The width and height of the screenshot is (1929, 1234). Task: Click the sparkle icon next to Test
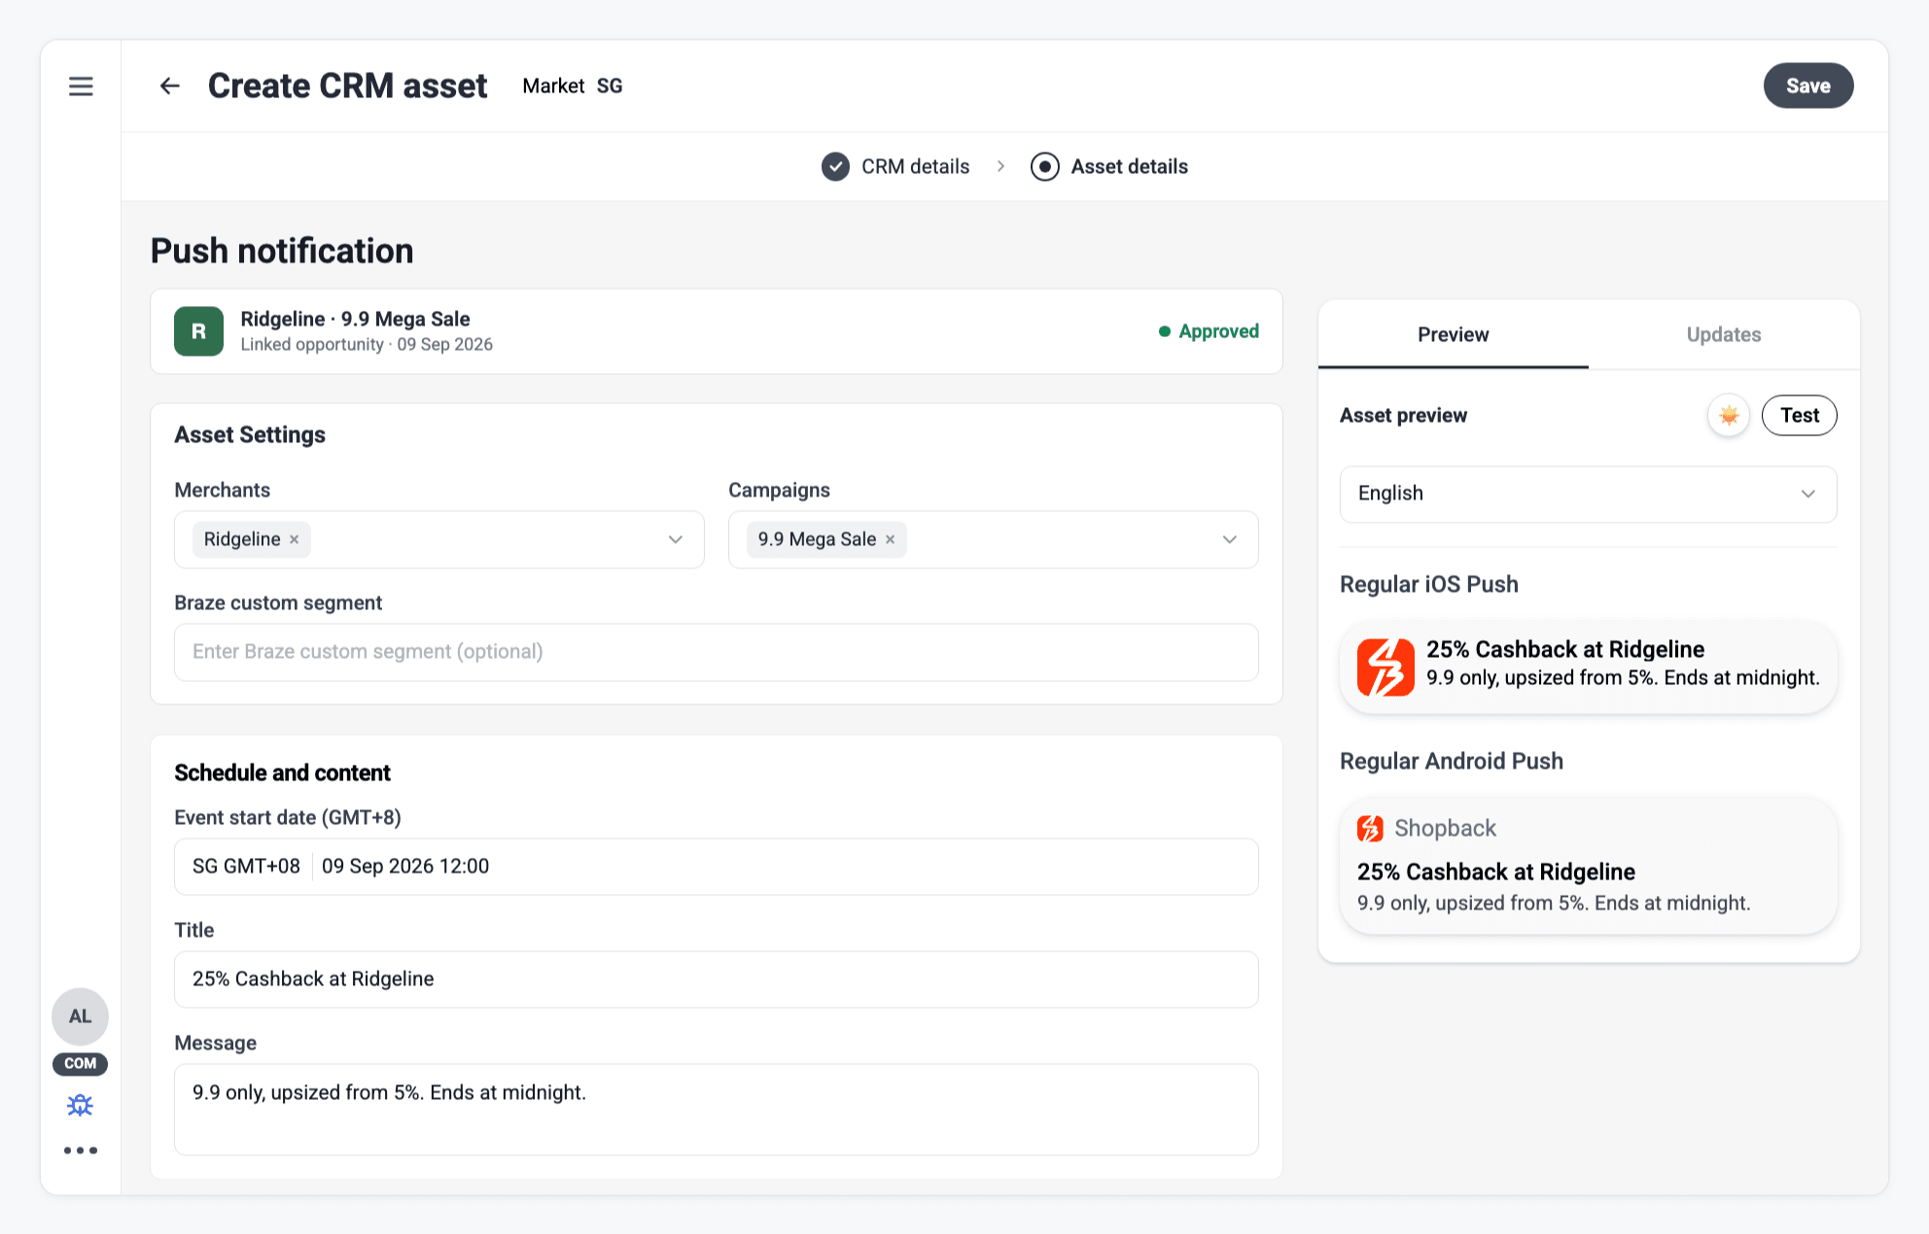click(1729, 416)
